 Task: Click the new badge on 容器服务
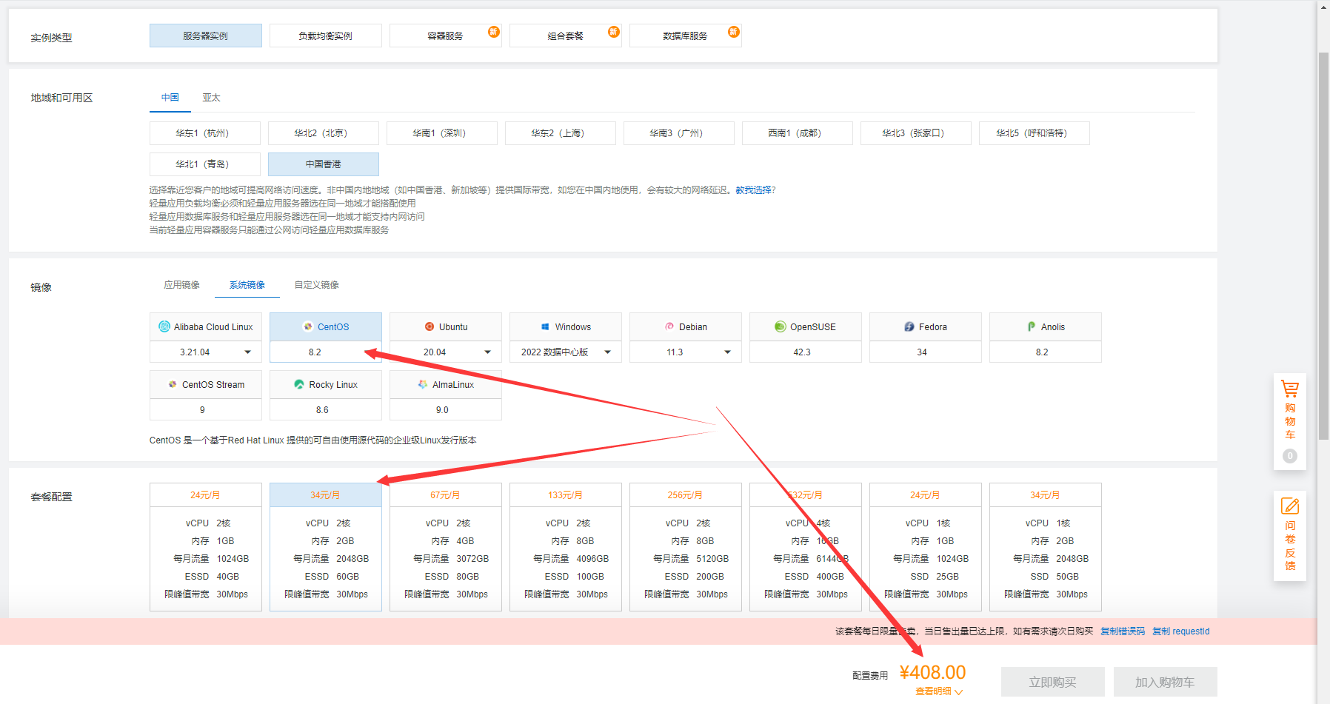[493, 32]
